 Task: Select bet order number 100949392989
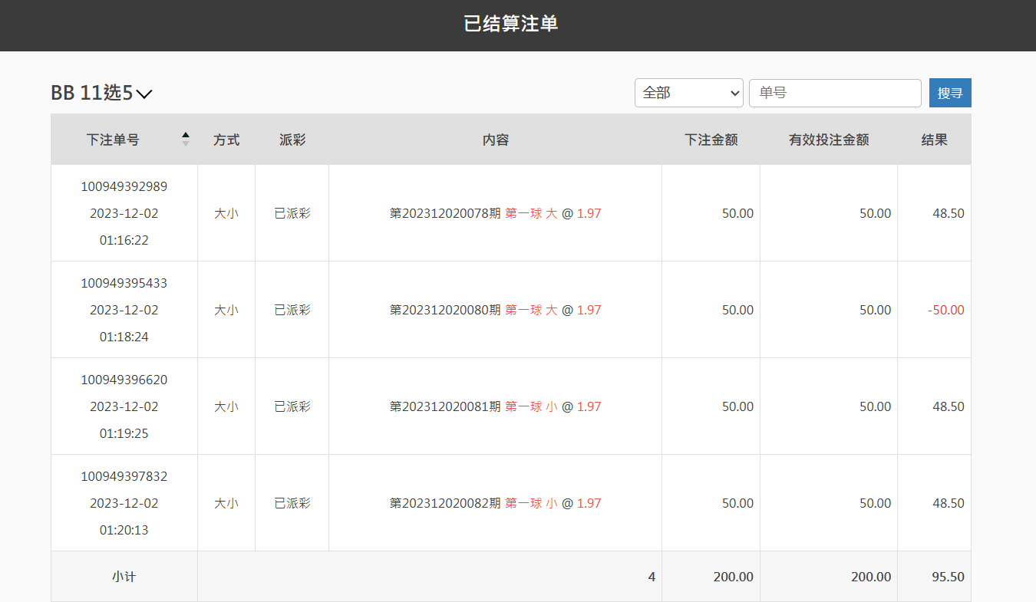click(x=124, y=186)
